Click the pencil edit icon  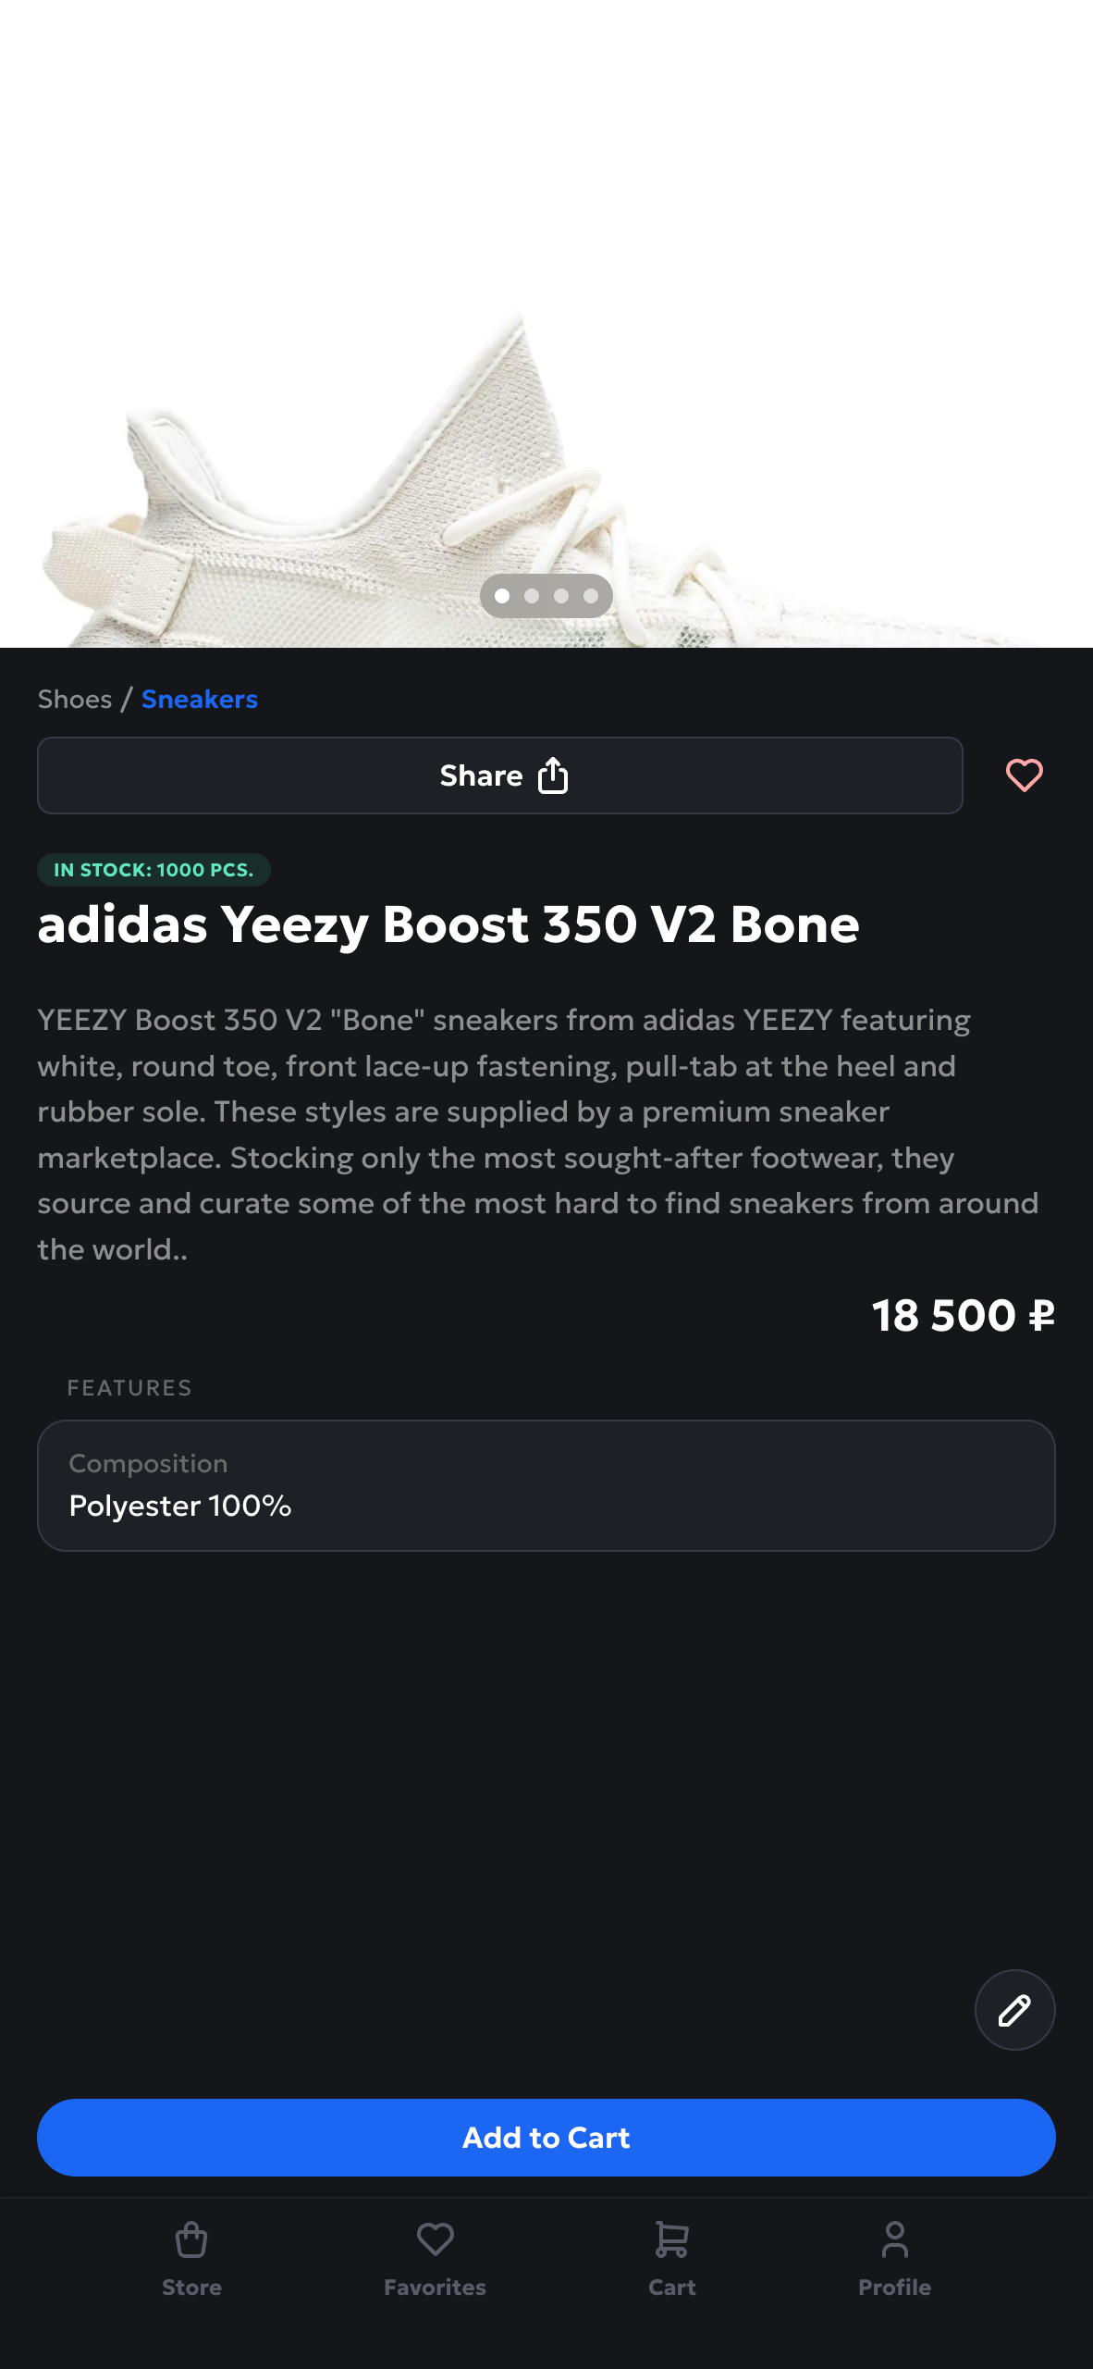(1014, 2010)
